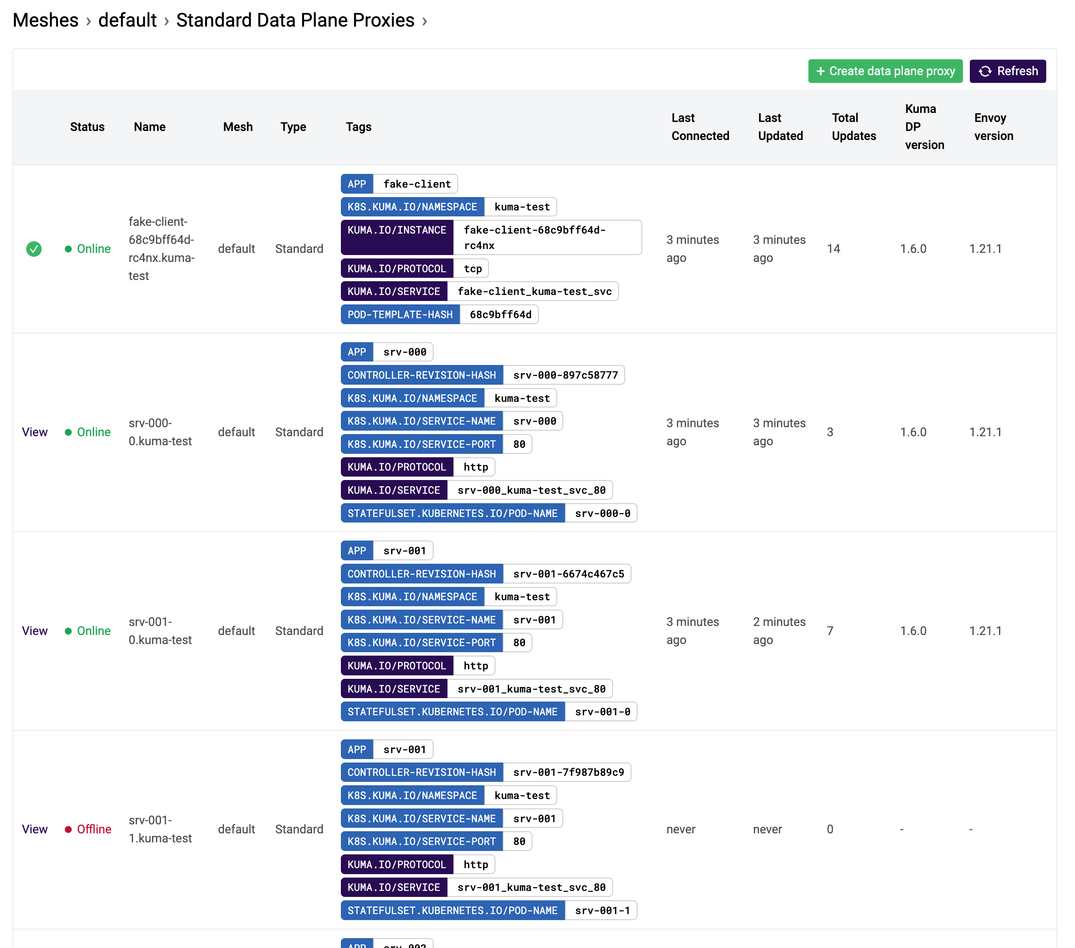Click the Tags column header
Viewport: 1075px width, 948px height.
pos(358,127)
